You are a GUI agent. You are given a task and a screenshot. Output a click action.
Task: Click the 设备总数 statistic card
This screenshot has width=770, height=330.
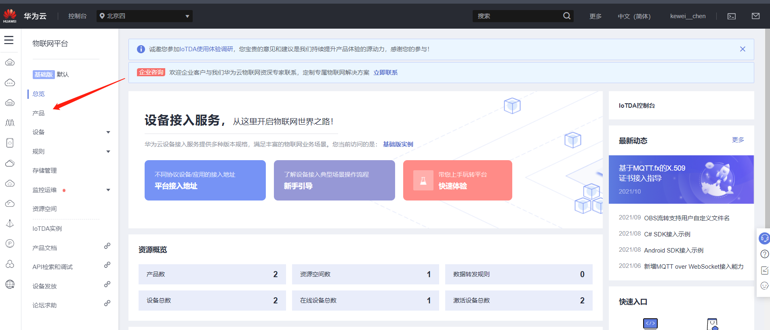pyautogui.click(x=212, y=301)
